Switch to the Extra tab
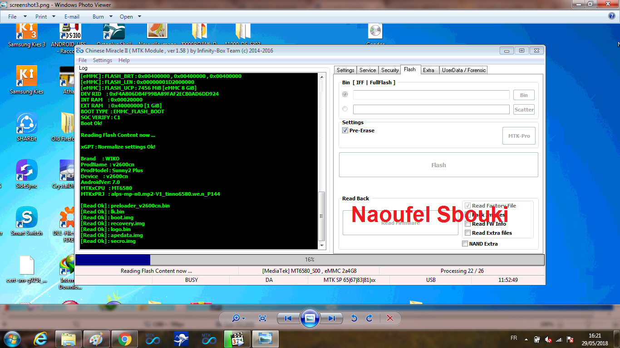The height and width of the screenshot is (348, 620). click(428, 70)
